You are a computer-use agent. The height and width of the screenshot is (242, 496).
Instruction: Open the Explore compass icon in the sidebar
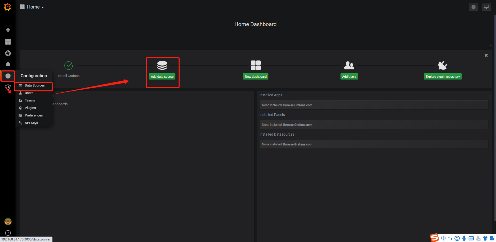(8, 53)
